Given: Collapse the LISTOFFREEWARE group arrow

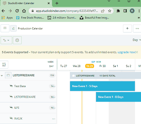Looking at the screenshot, I should [2, 75].
